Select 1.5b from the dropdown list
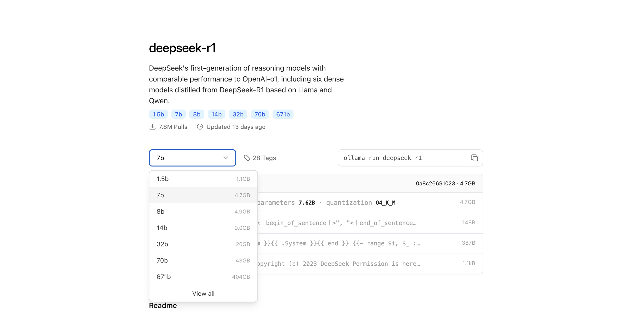This screenshot has width=632, height=333. point(203,179)
